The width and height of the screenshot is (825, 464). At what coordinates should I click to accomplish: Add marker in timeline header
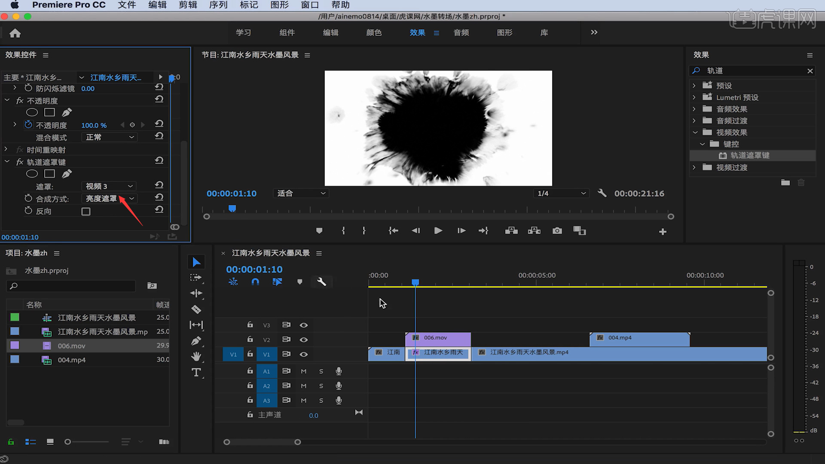coord(299,282)
